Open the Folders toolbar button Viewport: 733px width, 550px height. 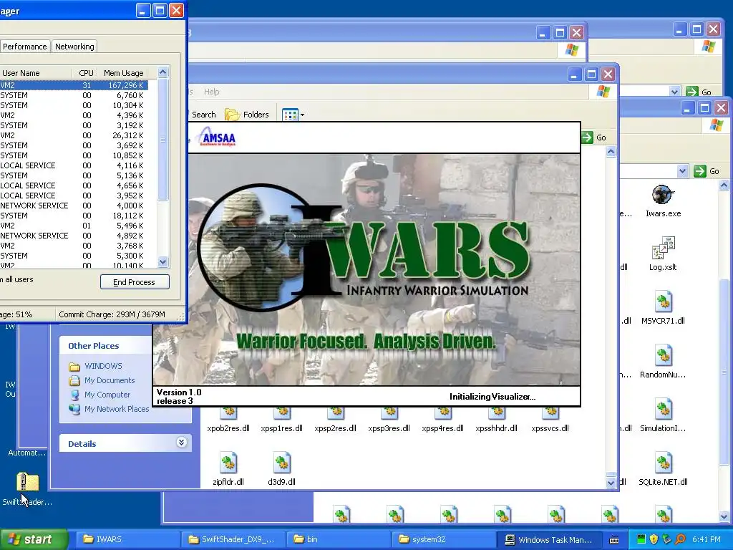[247, 115]
